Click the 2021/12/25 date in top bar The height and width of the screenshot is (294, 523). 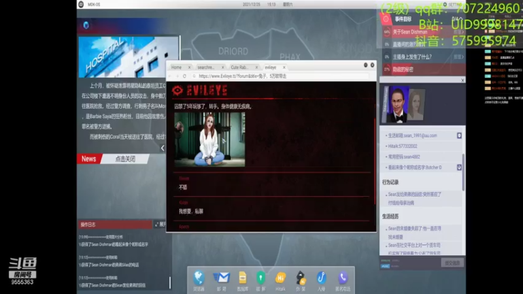tap(252, 5)
